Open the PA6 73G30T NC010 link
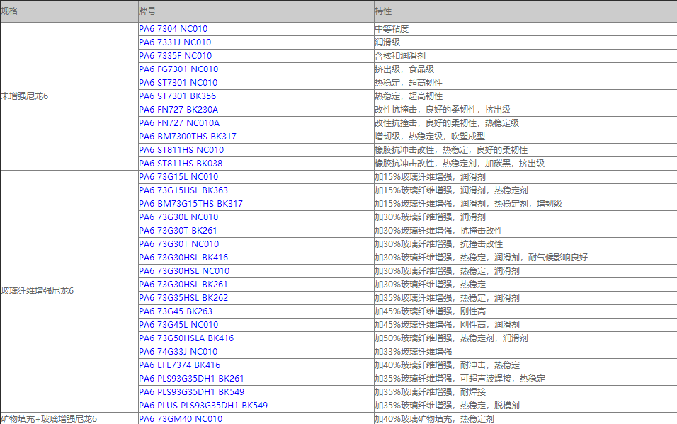The width and height of the screenshot is (677, 424). [x=178, y=243]
